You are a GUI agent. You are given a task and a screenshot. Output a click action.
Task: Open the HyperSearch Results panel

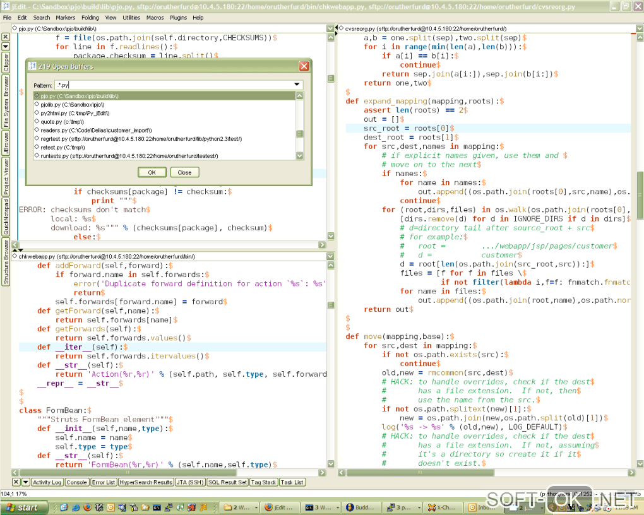pos(146,482)
